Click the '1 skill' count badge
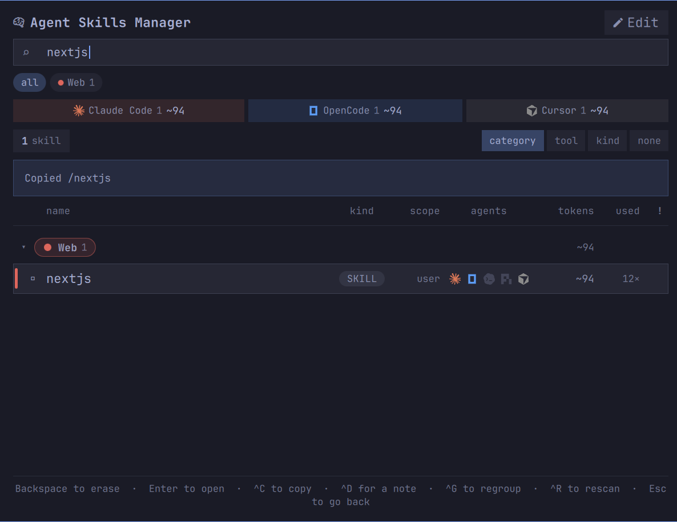The image size is (677, 522). pyautogui.click(x=42, y=141)
